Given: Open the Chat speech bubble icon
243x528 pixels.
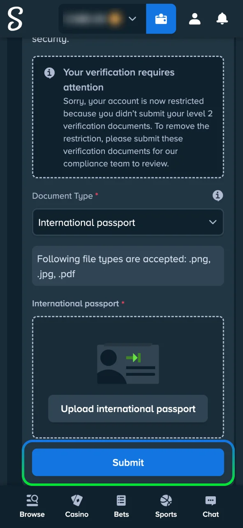Looking at the screenshot, I should pyautogui.click(x=211, y=500).
